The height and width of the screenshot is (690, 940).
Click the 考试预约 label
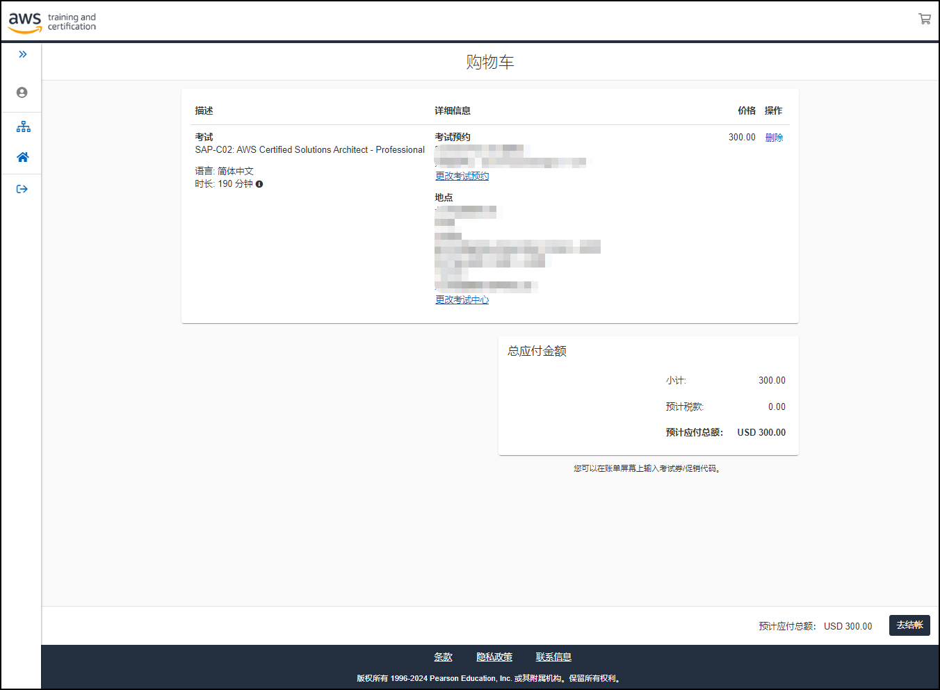coord(453,137)
